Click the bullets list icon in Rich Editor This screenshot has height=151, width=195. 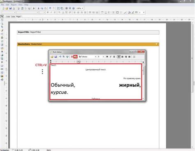coord(134,57)
